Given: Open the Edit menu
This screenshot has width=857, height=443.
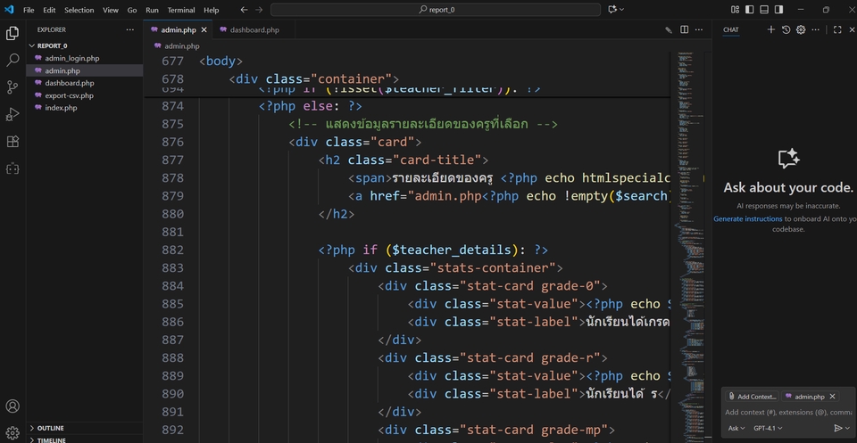Looking at the screenshot, I should (49, 10).
